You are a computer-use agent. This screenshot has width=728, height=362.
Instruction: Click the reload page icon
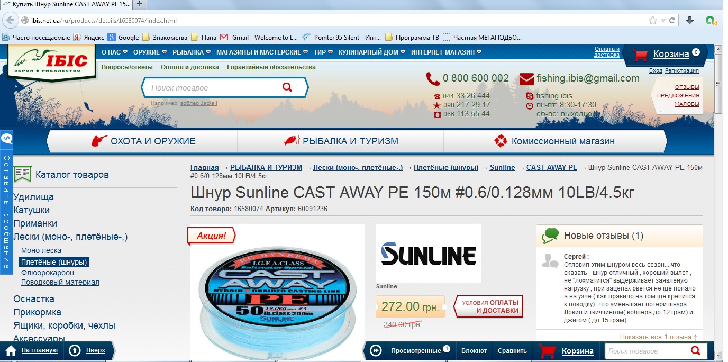[672, 21]
